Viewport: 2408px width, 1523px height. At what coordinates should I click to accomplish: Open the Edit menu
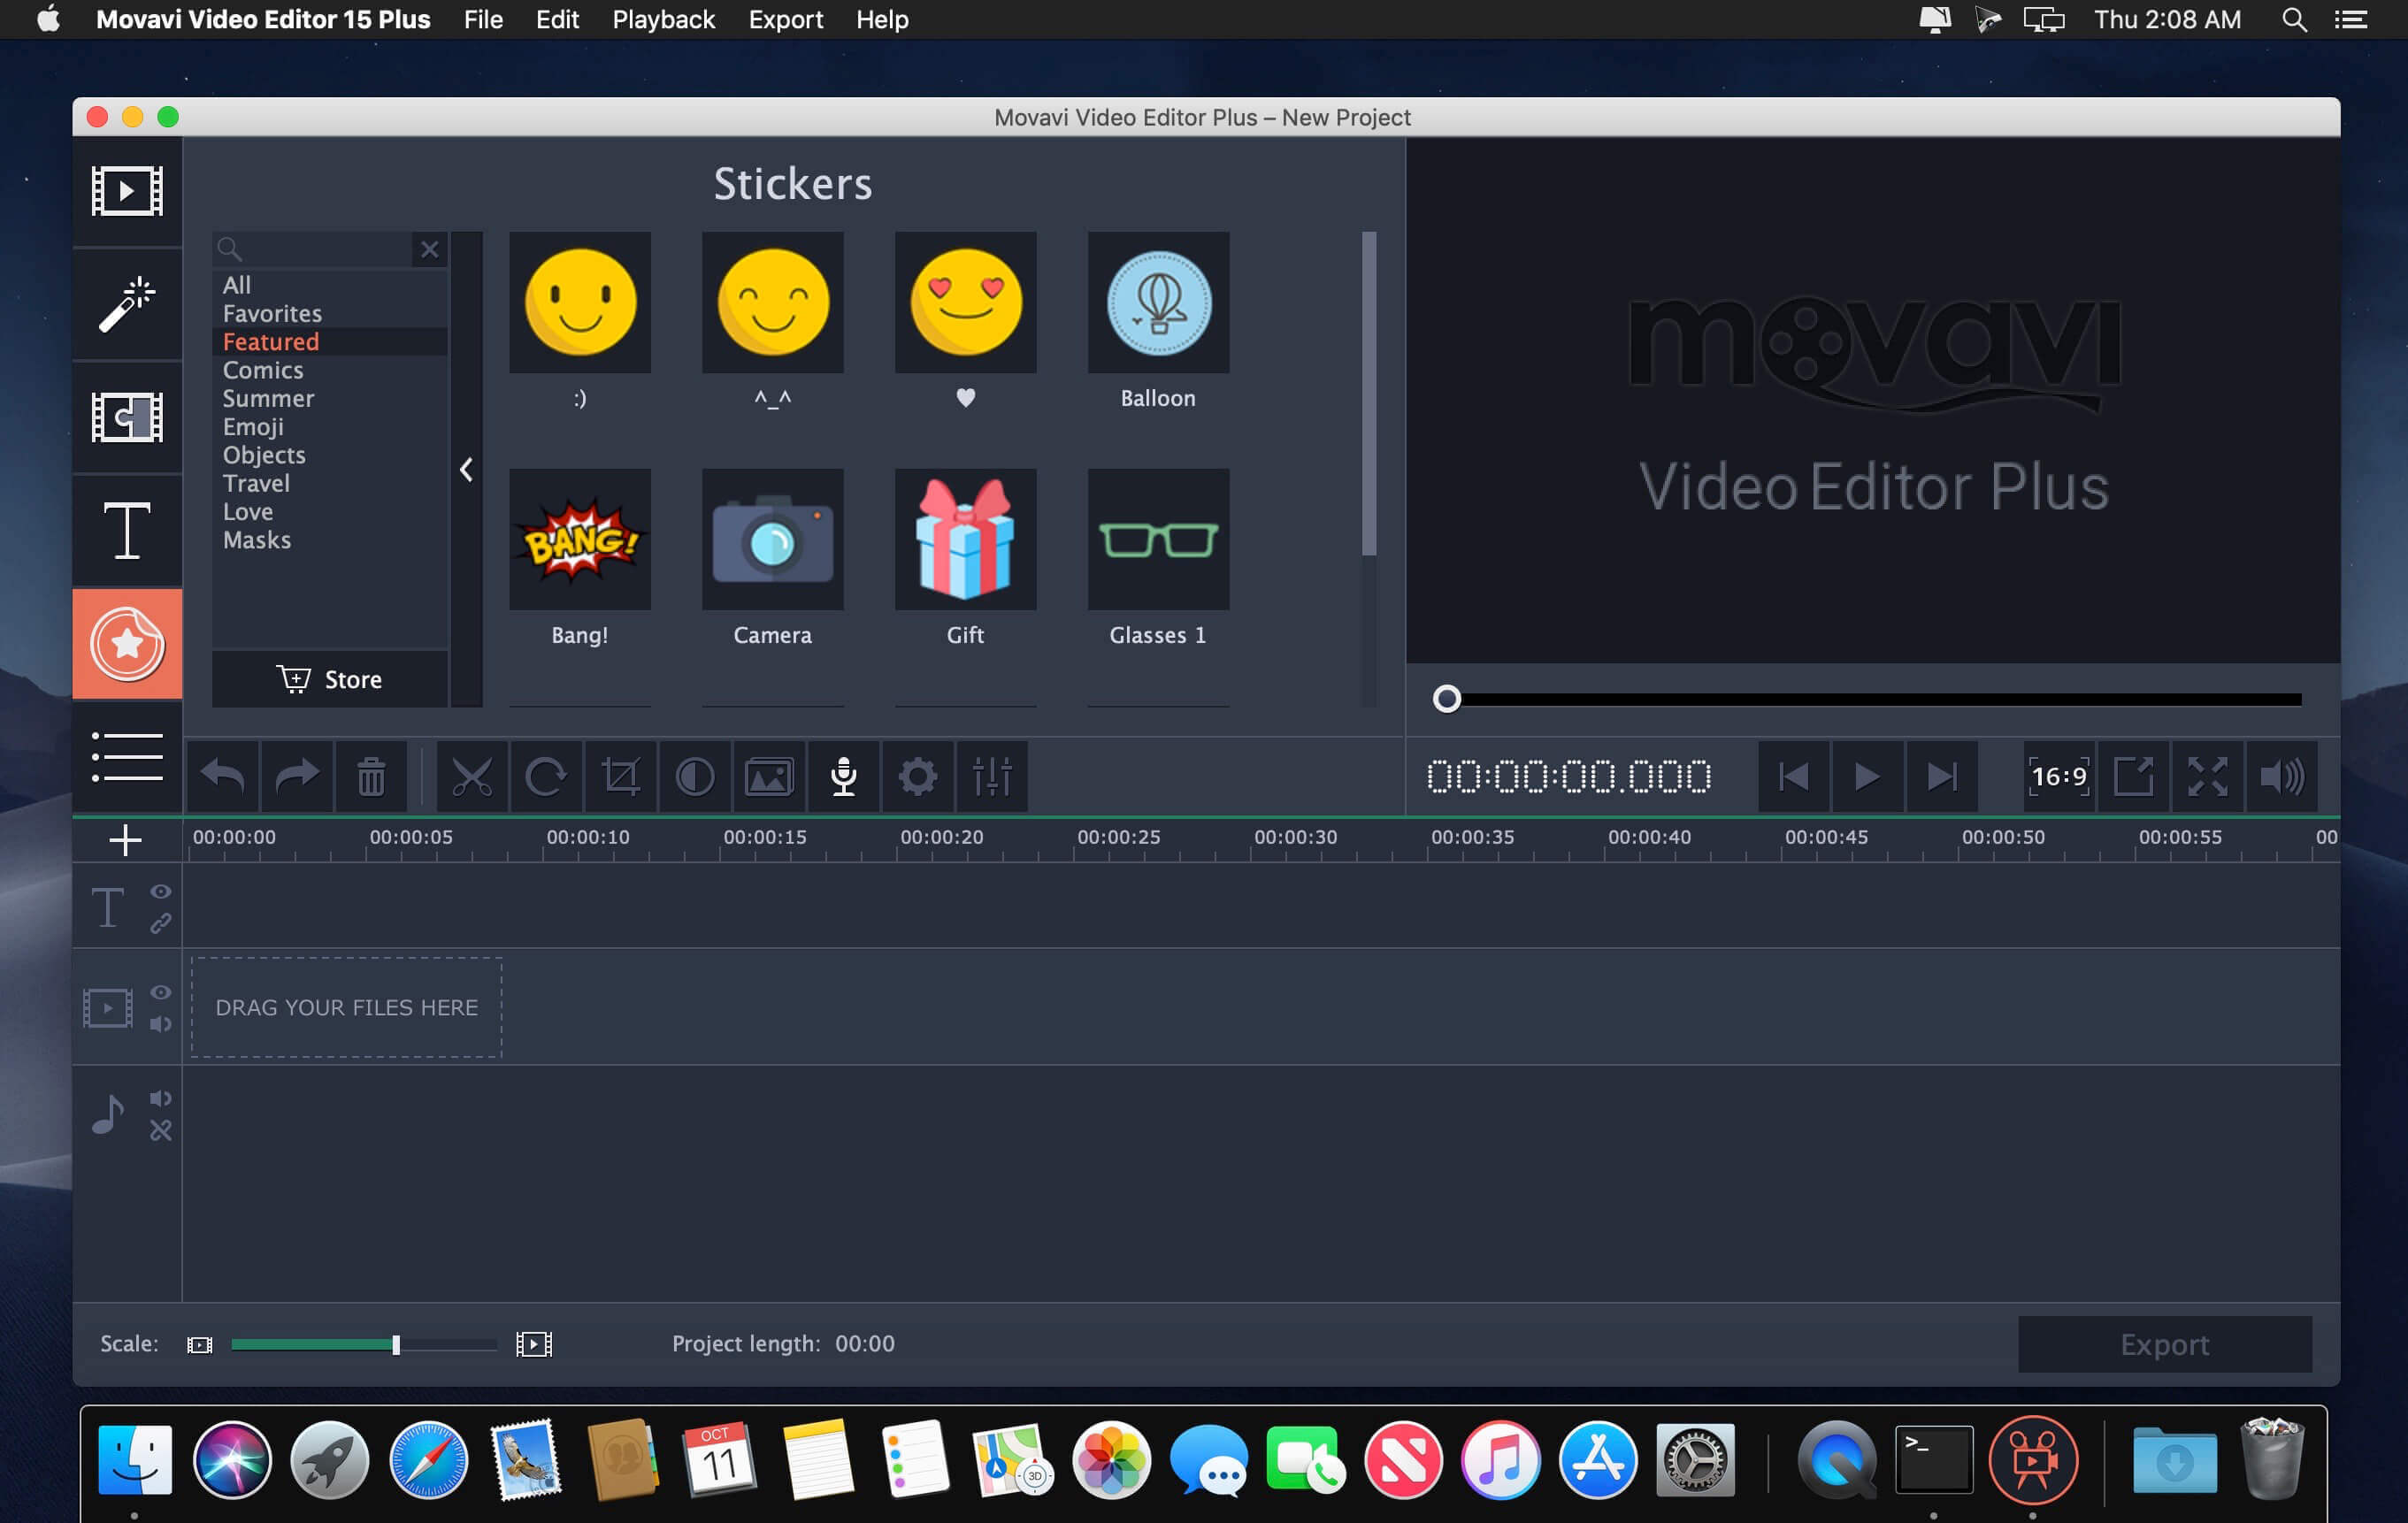coord(556,19)
